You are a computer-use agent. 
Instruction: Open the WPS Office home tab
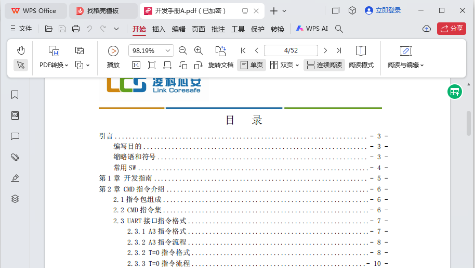pos(35,11)
